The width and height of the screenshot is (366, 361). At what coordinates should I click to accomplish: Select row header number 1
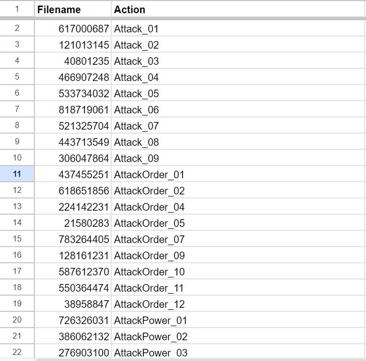pos(17,9)
